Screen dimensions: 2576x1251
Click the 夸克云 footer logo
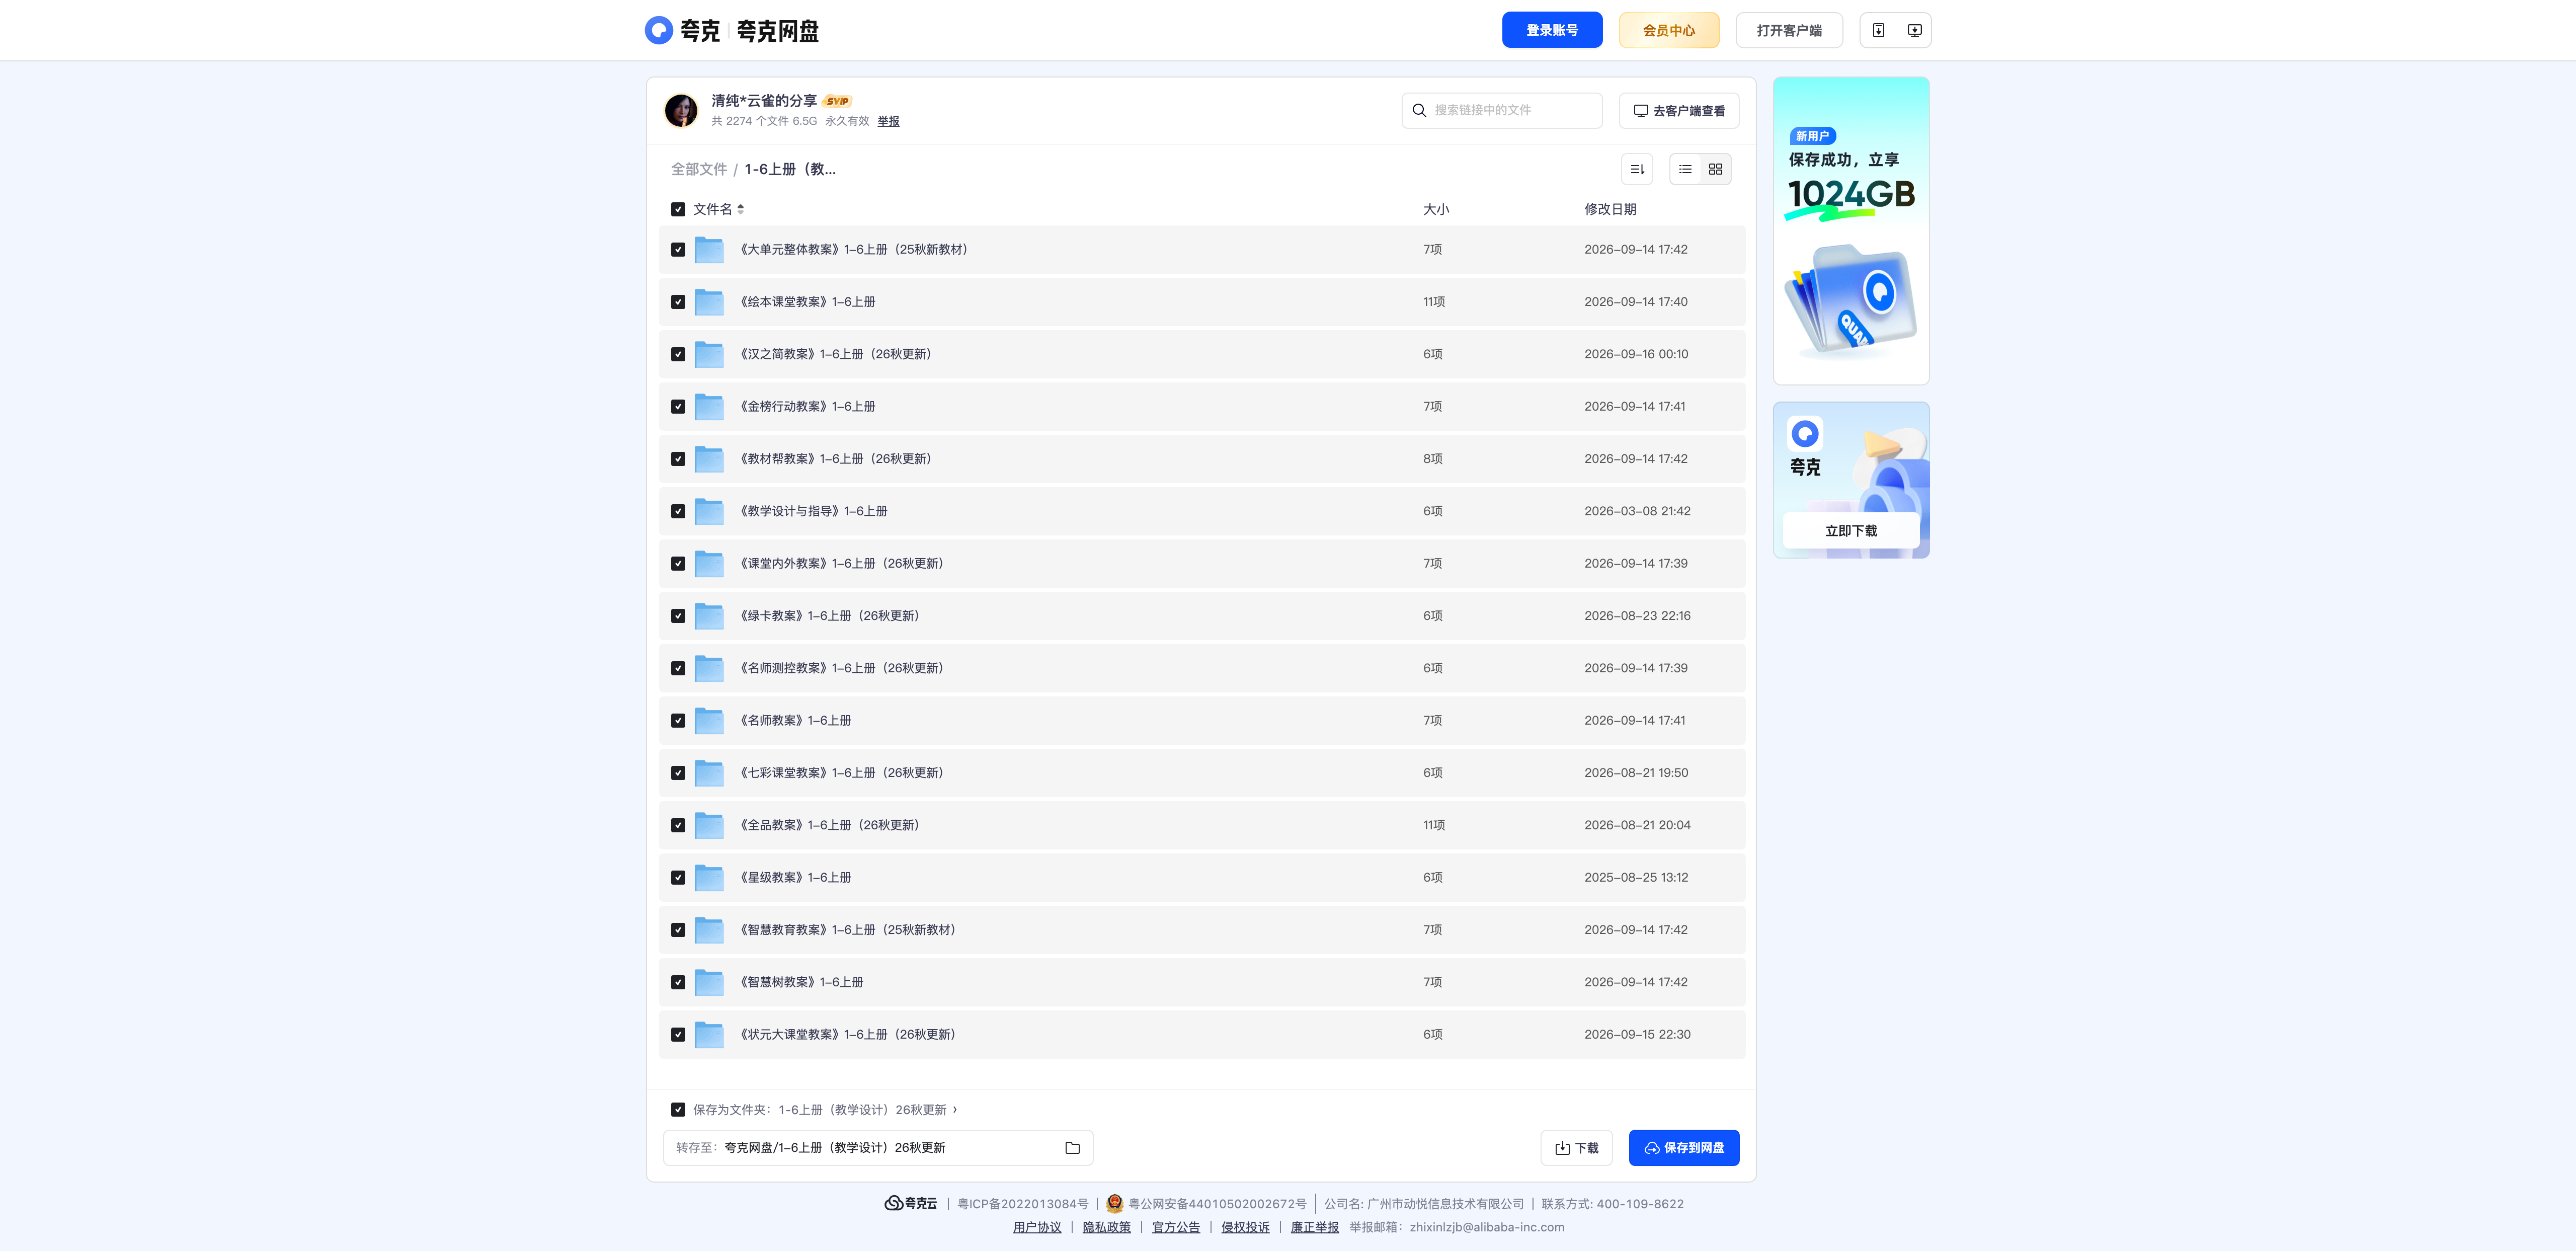click(911, 1204)
